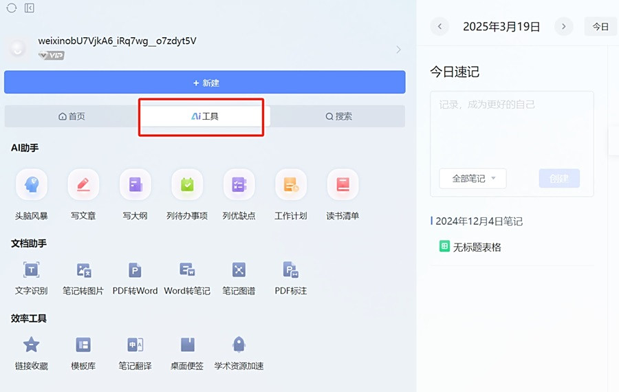619x392 pixels.
Task: Click the sync refresh icon
Action: (x=12, y=8)
